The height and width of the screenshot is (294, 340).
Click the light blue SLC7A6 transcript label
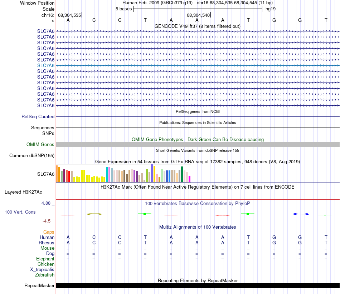click(x=46, y=65)
